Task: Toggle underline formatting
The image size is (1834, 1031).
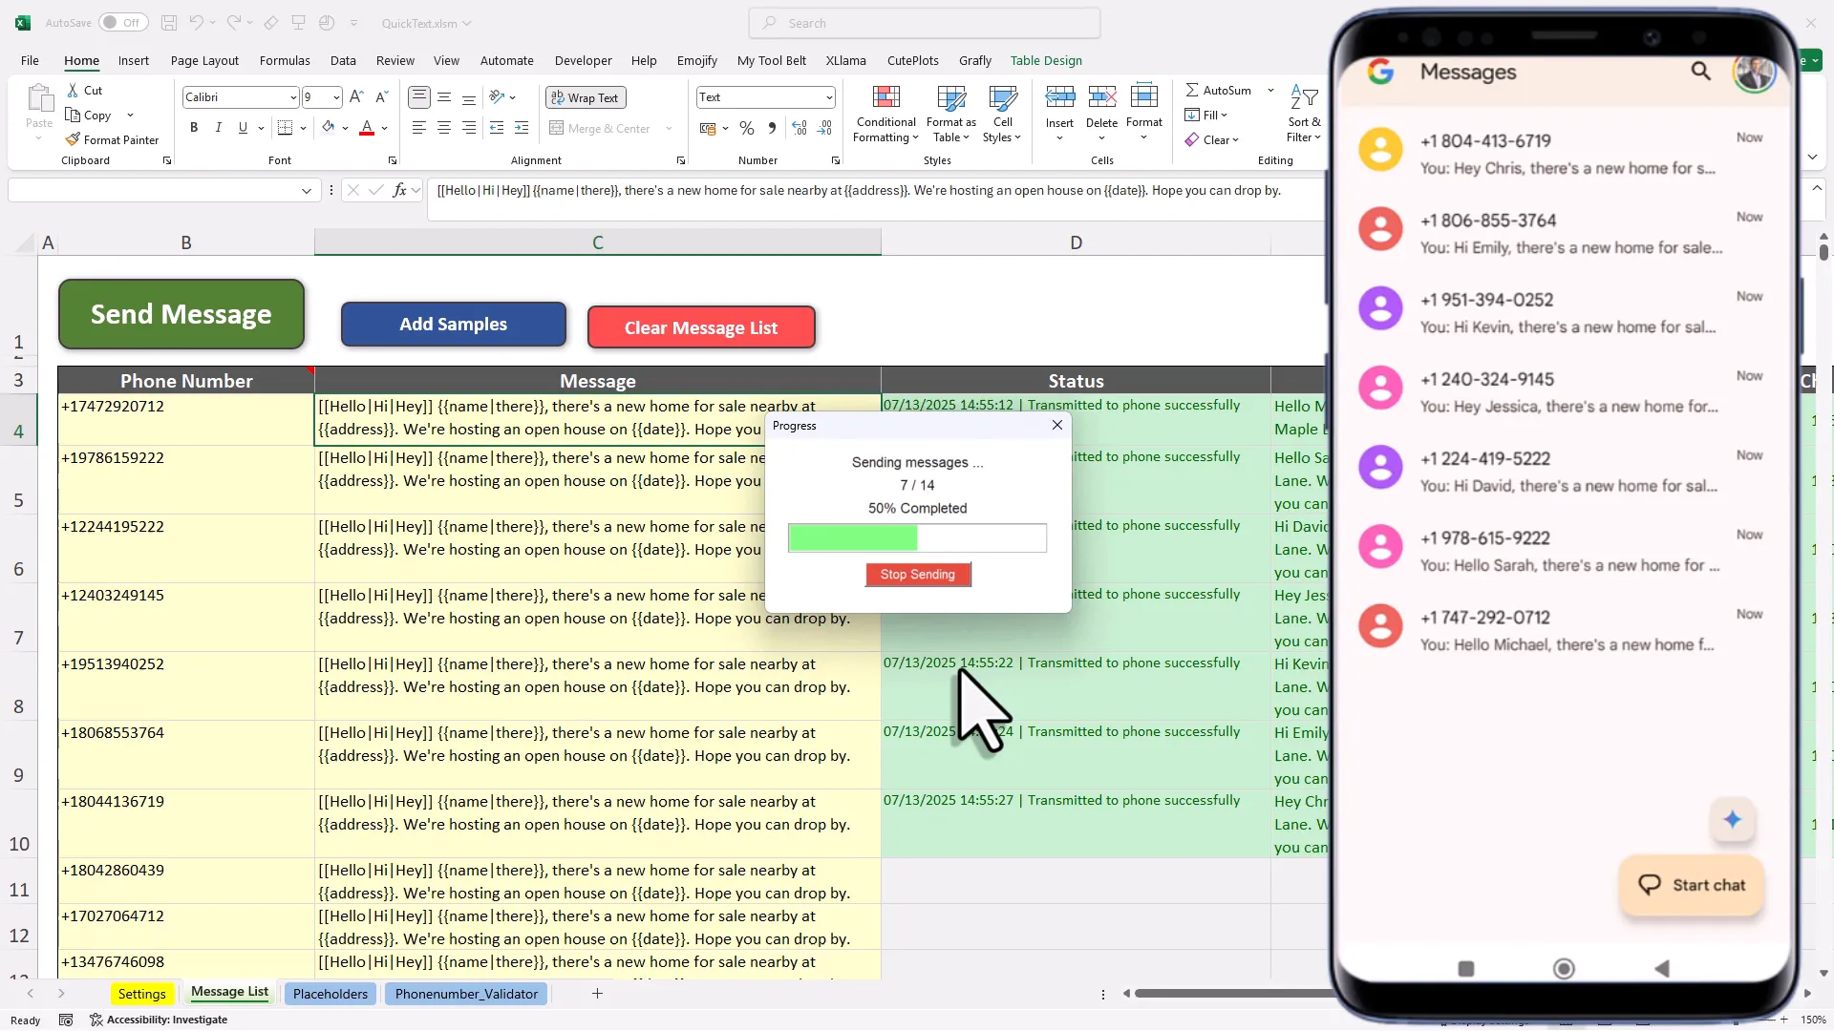Action: [242, 127]
